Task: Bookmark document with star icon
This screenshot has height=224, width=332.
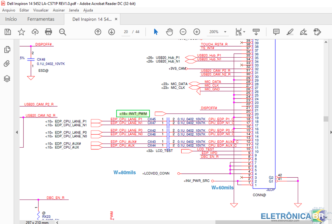Action: (x=21, y=32)
